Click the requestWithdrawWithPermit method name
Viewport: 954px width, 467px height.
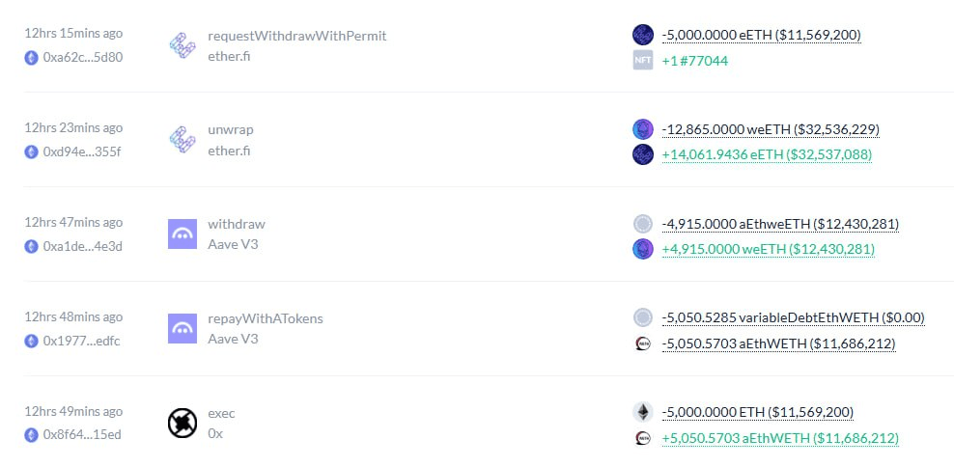click(297, 36)
